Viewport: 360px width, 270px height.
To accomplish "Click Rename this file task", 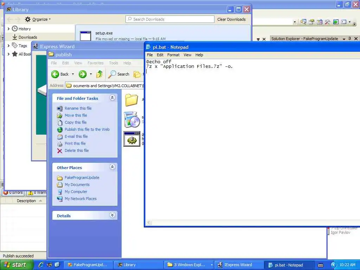I will [x=78, y=108].
